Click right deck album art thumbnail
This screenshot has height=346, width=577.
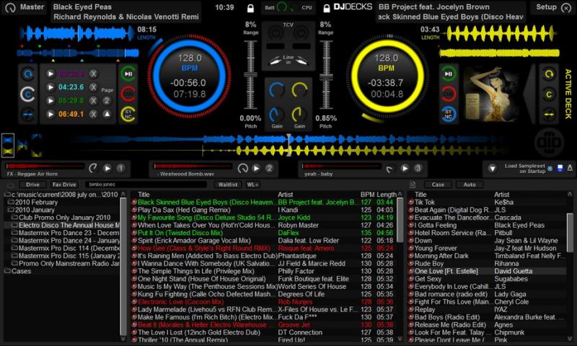[x=493, y=94]
